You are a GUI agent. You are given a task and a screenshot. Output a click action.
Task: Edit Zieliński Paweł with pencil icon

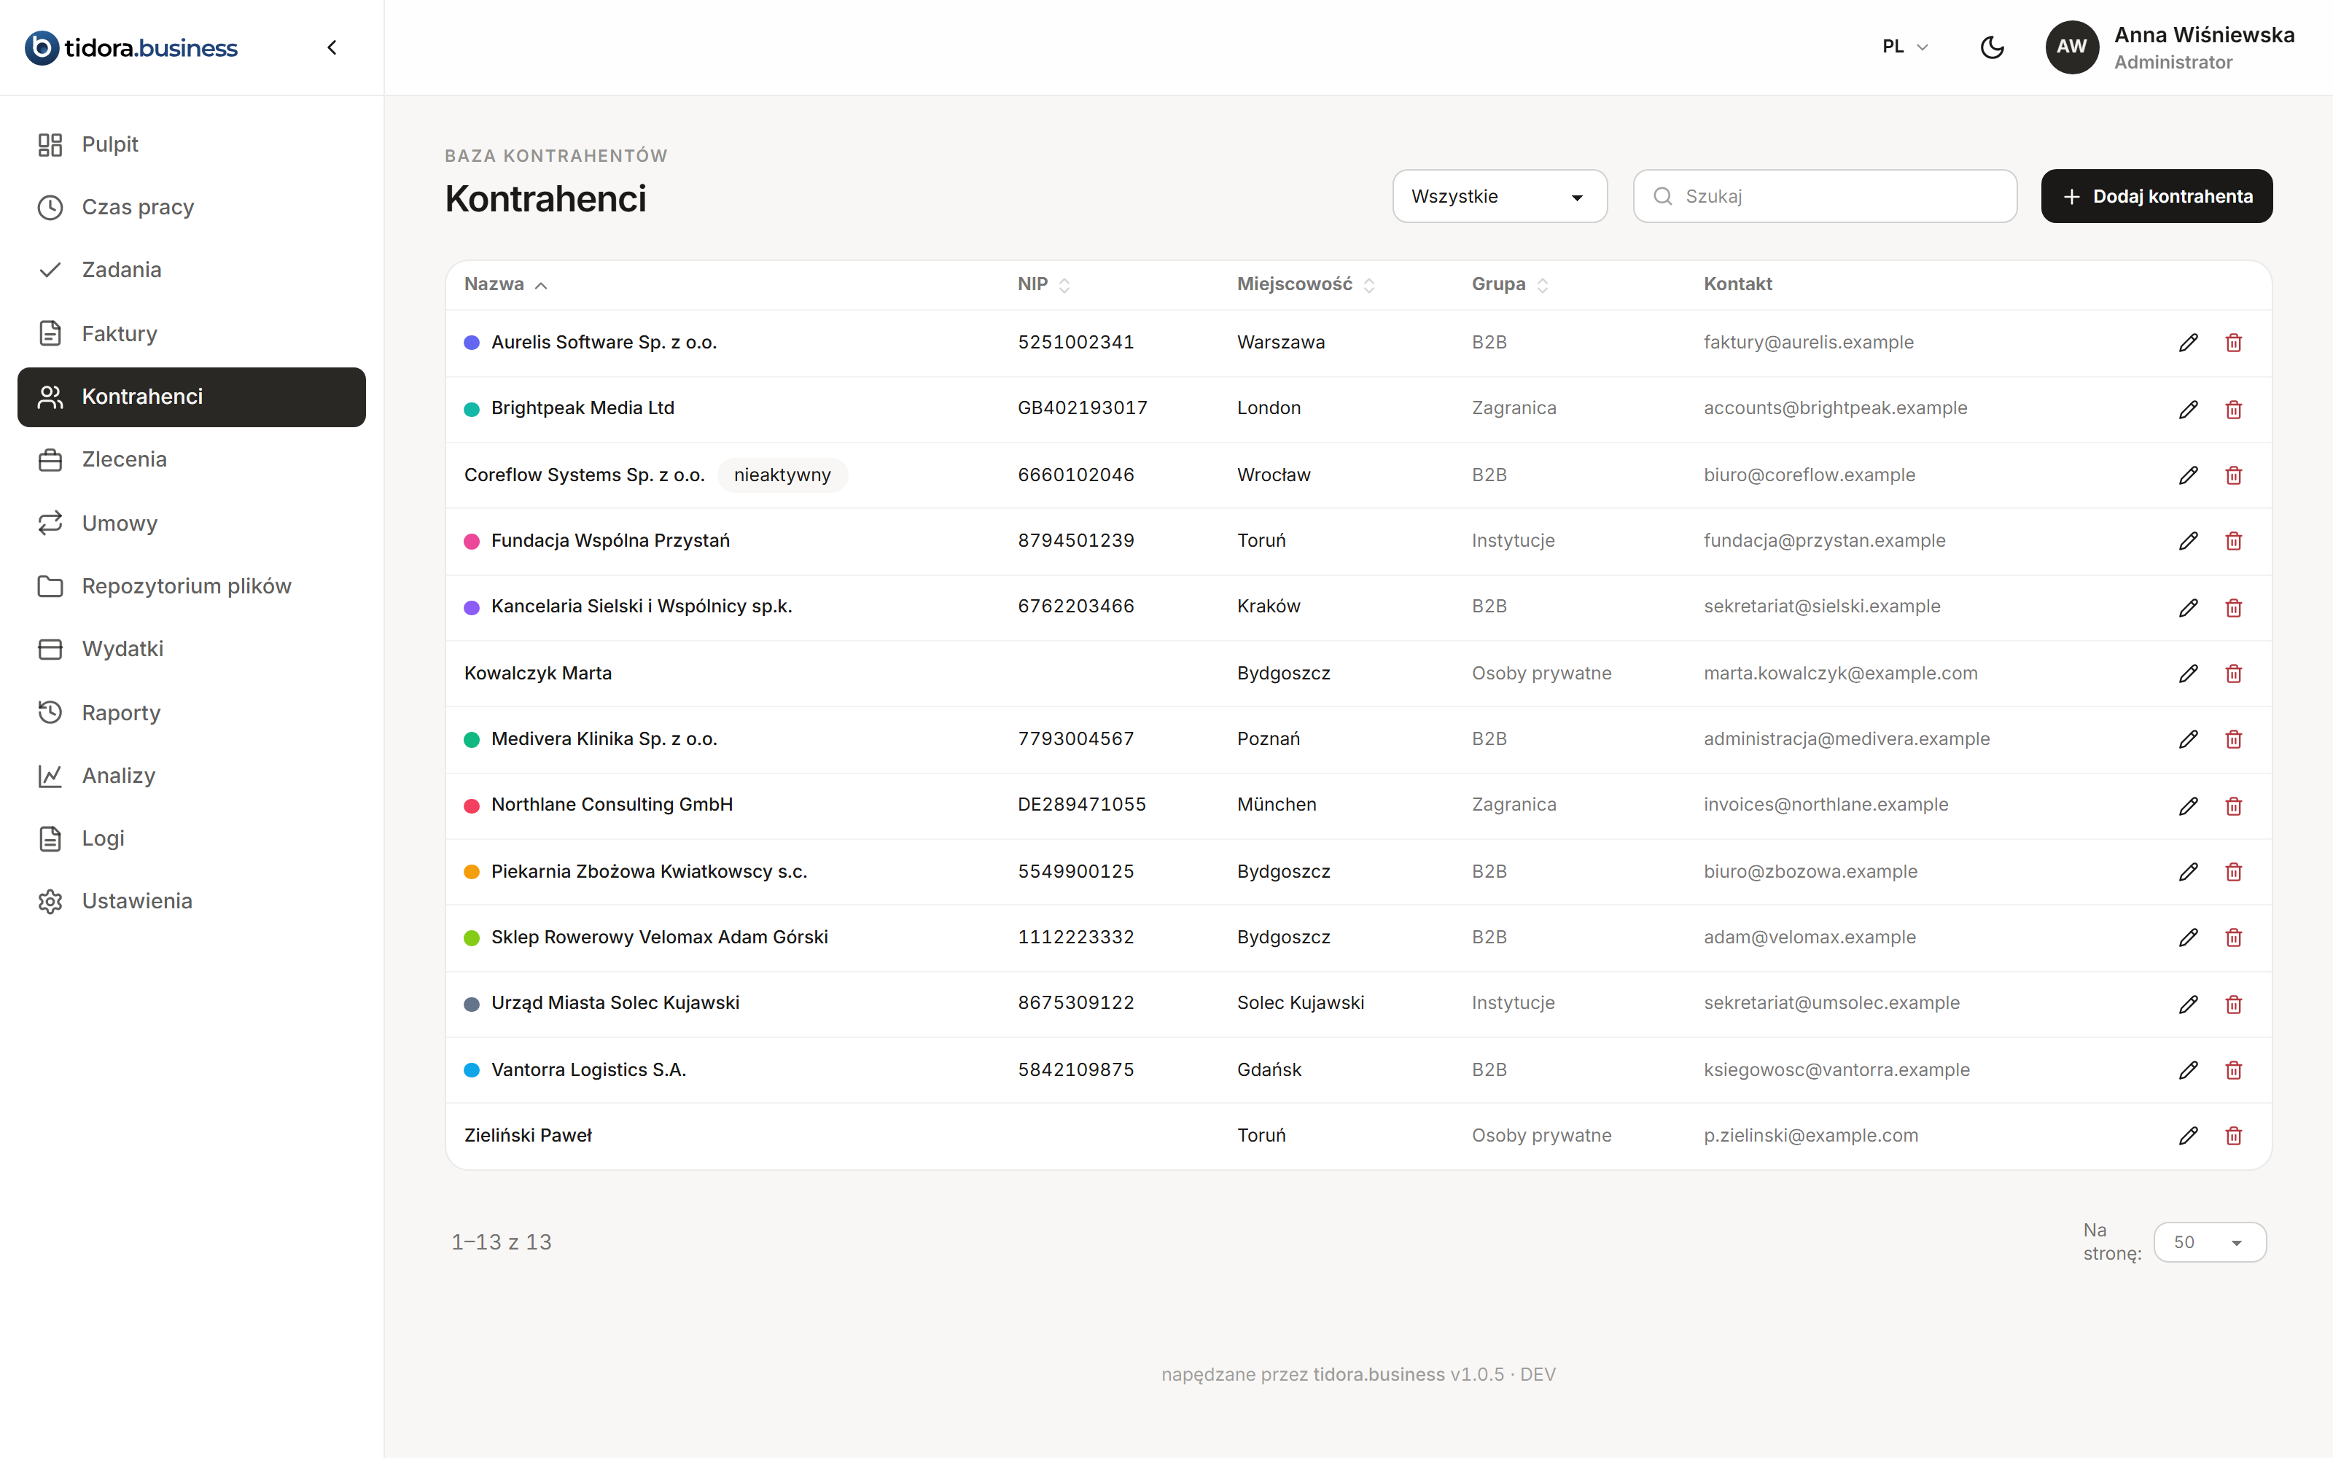2189,1136
